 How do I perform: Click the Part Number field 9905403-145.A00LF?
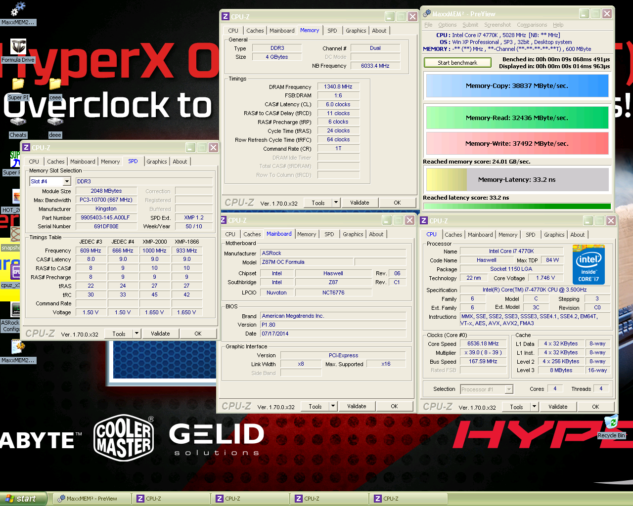point(105,217)
